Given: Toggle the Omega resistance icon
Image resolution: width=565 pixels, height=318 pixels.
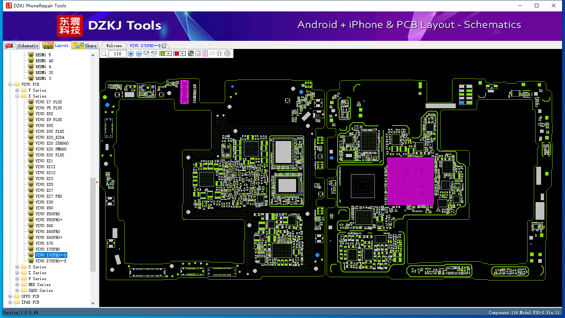Looking at the screenshot, I should [220, 54].
